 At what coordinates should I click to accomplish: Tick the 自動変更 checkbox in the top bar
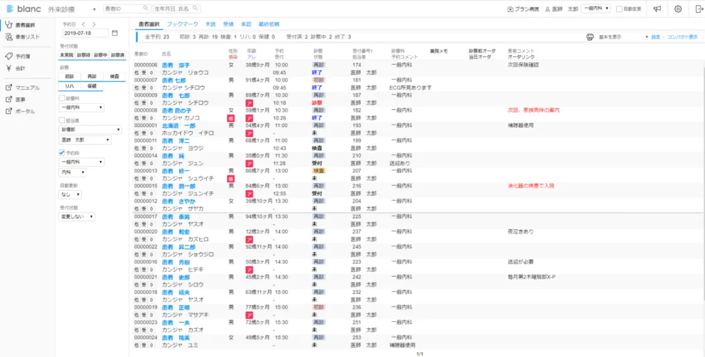[619, 9]
